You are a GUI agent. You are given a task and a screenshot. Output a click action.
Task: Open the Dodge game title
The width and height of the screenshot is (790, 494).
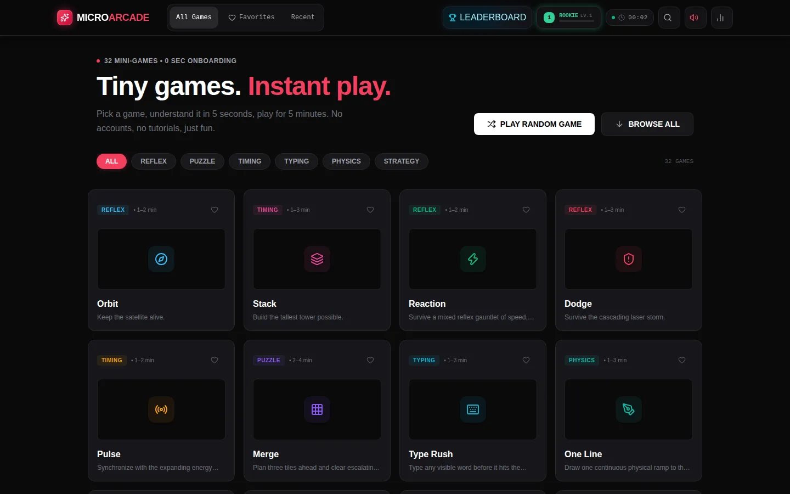[x=578, y=304]
